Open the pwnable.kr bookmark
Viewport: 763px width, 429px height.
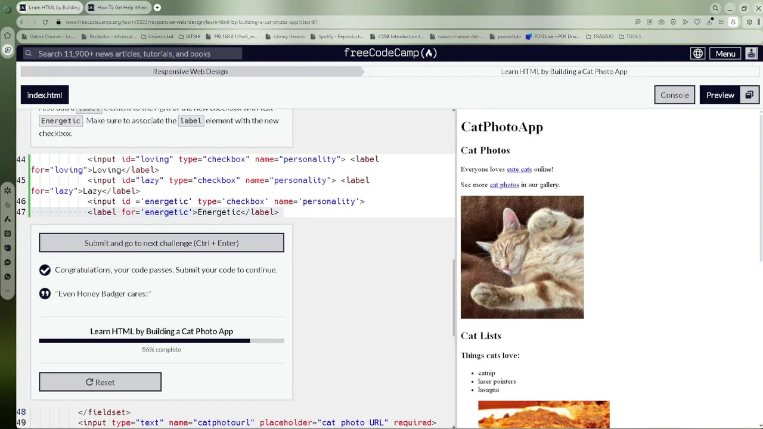click(505, 36)
